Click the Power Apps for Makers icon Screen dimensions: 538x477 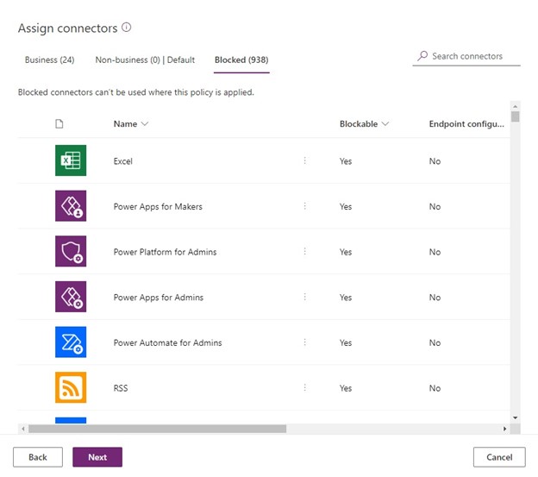click(71, 207)
